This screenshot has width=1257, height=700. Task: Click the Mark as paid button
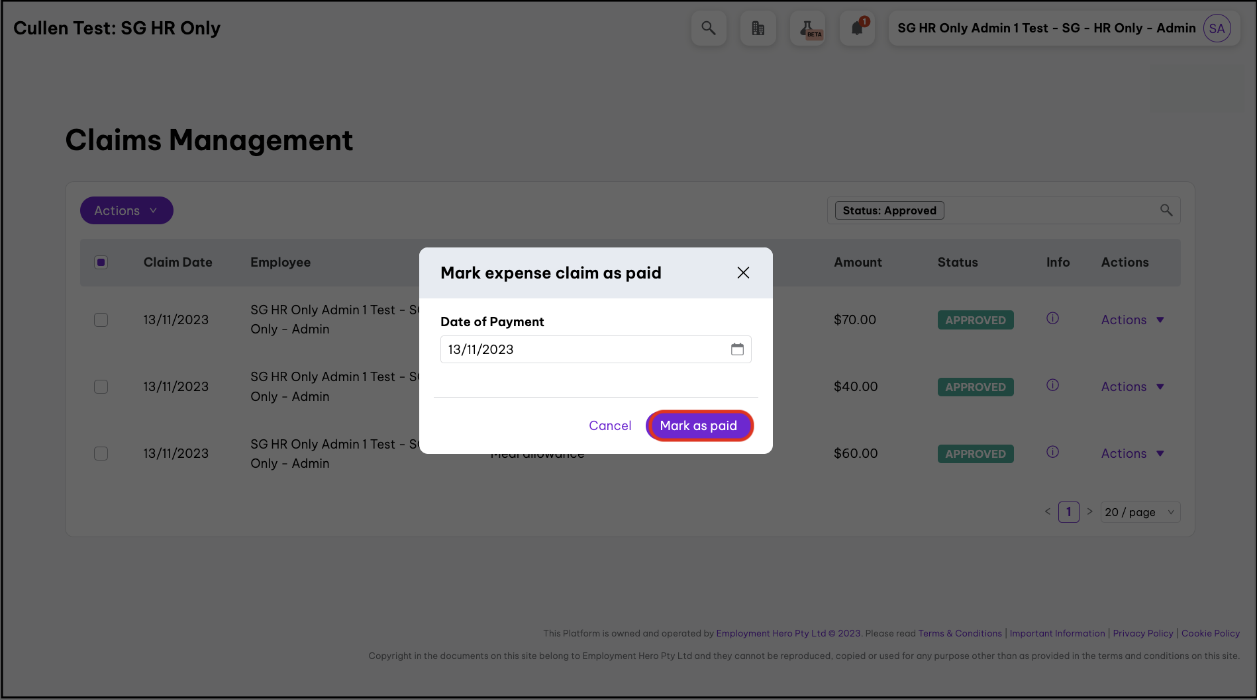point(699,425)
